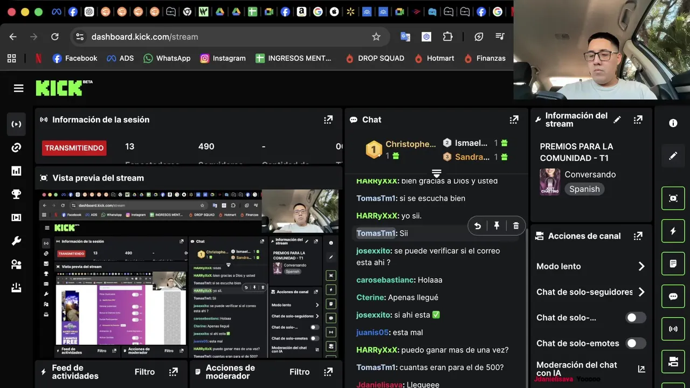Enable the truncated 'Chat de solo-...' toggle
Image resolution: width=690 pixels, height=388 pixels.
click(636, 318)
